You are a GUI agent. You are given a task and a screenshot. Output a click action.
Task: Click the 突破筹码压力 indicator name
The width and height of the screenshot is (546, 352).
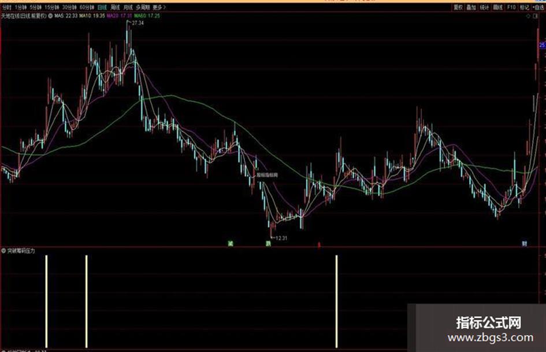[21, 251]
